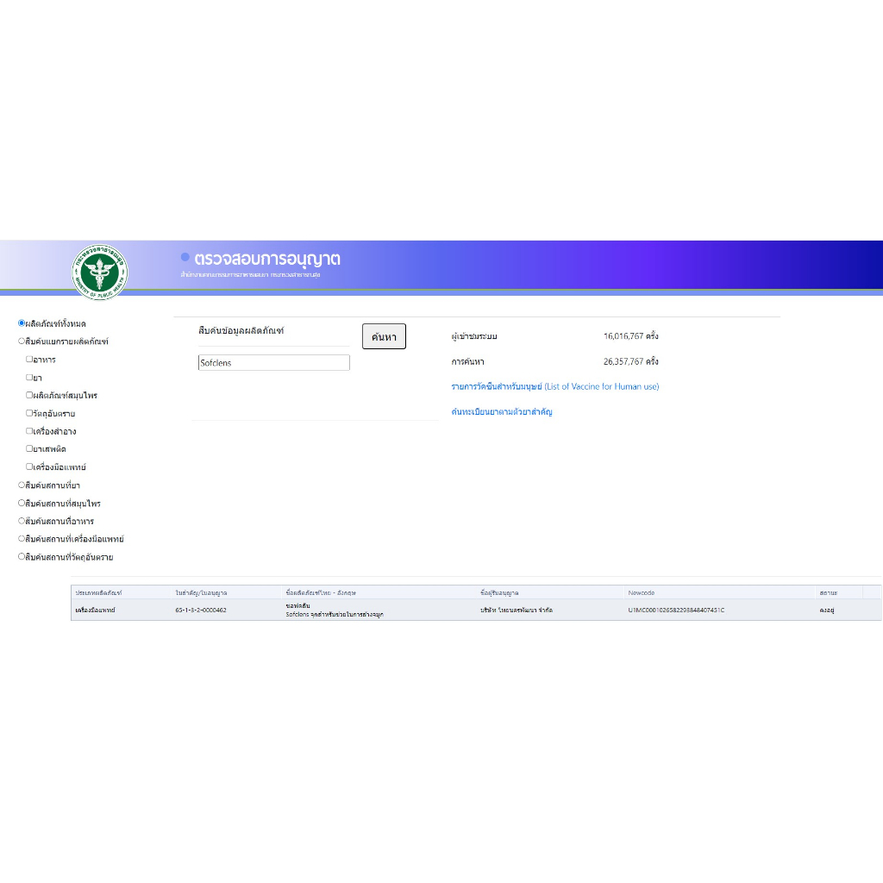The height and width of the screenshot is (883, 883).
Task: Select the สืบค้นสถานที่อาหาร radio option
Action: coord(22,521)
